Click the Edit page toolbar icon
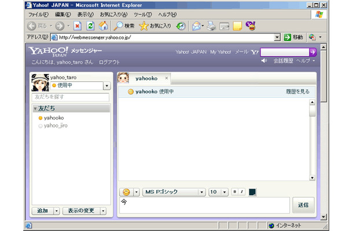The width and height of the screenshot is (353, 231). tap(224, 26)
